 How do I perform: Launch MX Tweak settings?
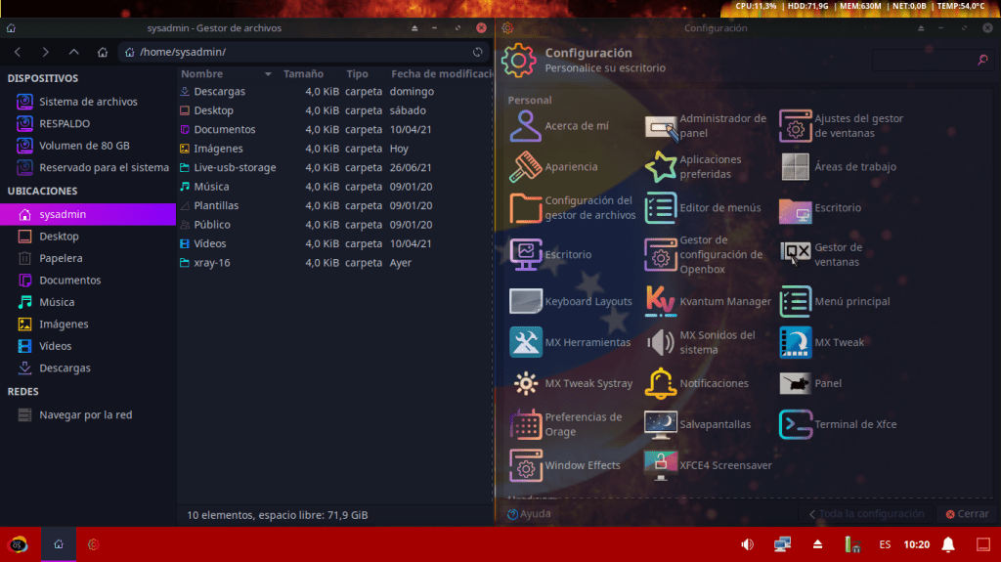pyautogui.click(x=796, y=342)
